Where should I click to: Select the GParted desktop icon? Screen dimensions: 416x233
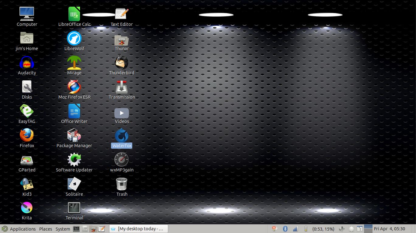tap(27, 160)
